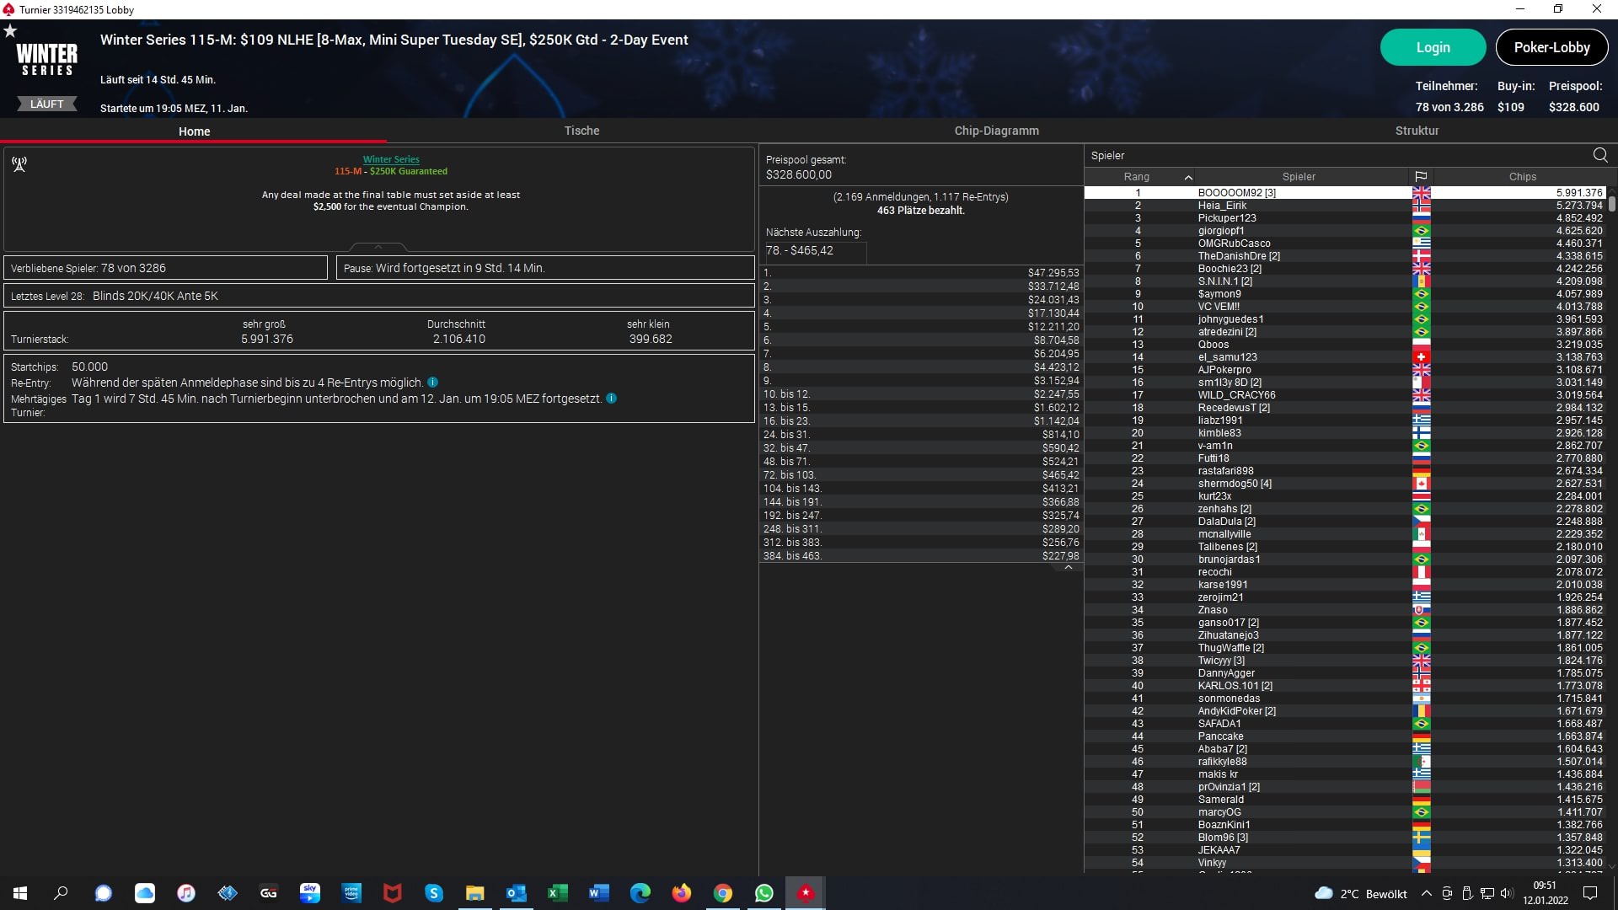The width and height of the screenshot is (1618, 910).
Task: Open WhatsApp from the taskbar
Action: point(763,893)
